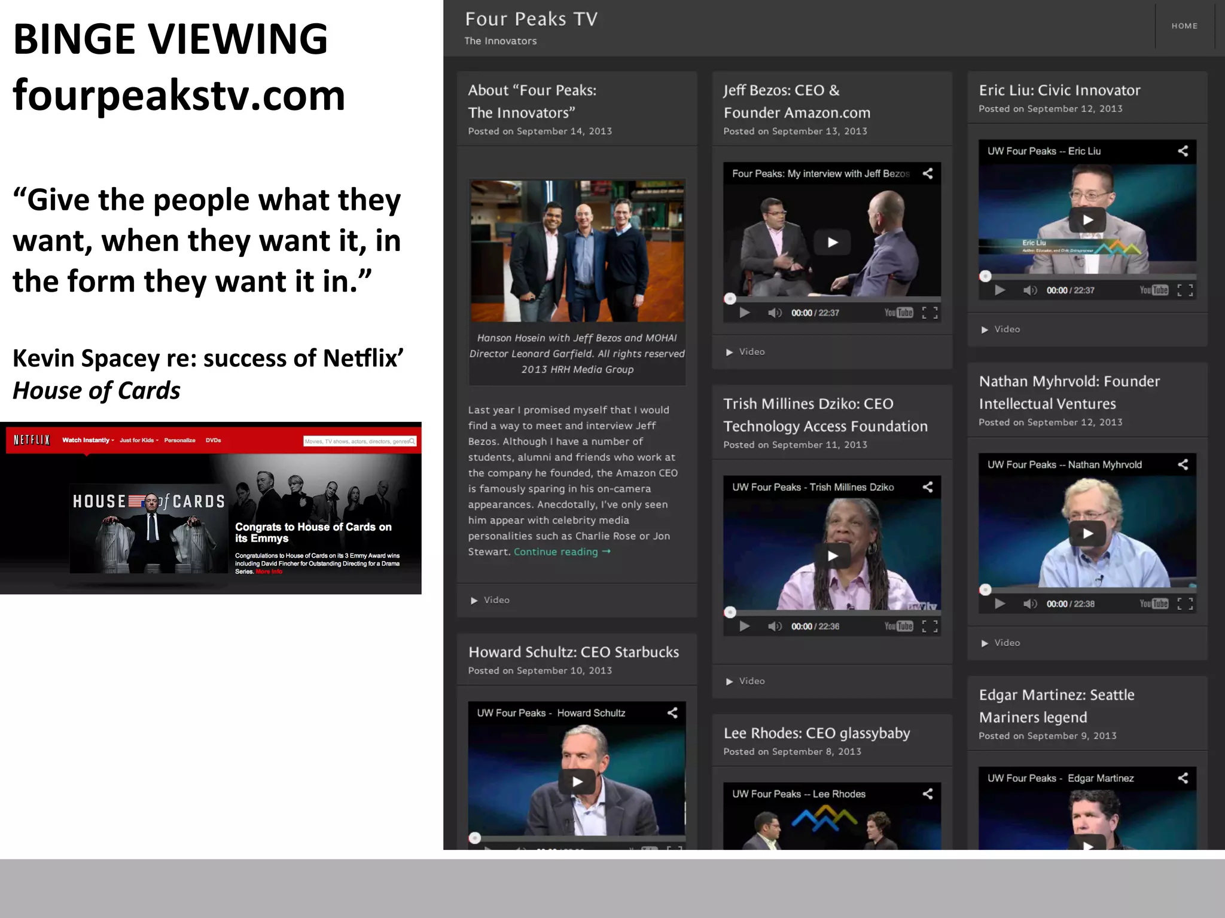Start the Nathan Myhrvold video center play button
The width and height of the screenshot is (1225, 918).
1087,533
